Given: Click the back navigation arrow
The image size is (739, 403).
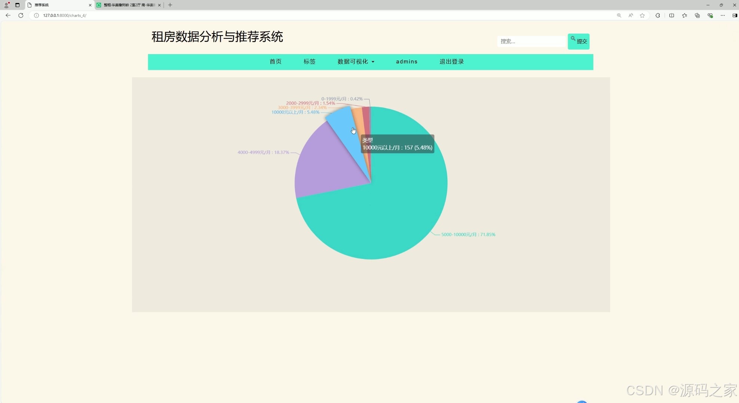Looking at the screenshot, I should pos(8,15).
